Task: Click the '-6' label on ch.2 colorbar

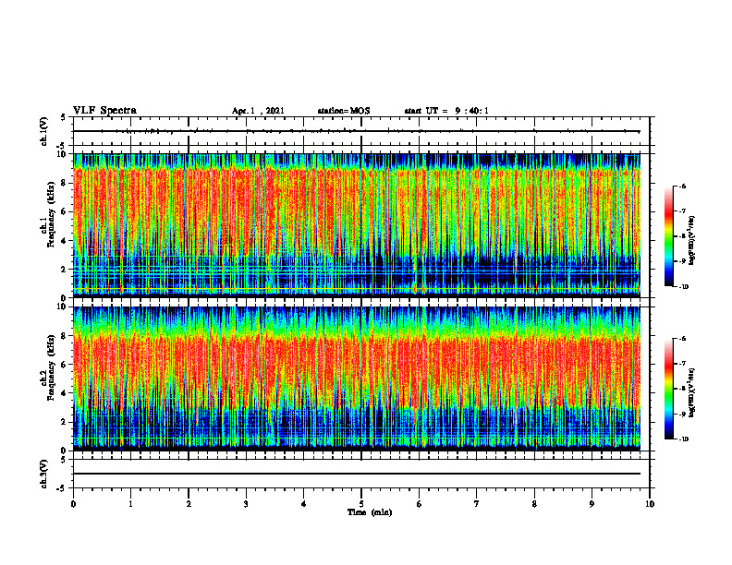Action: 682,339
